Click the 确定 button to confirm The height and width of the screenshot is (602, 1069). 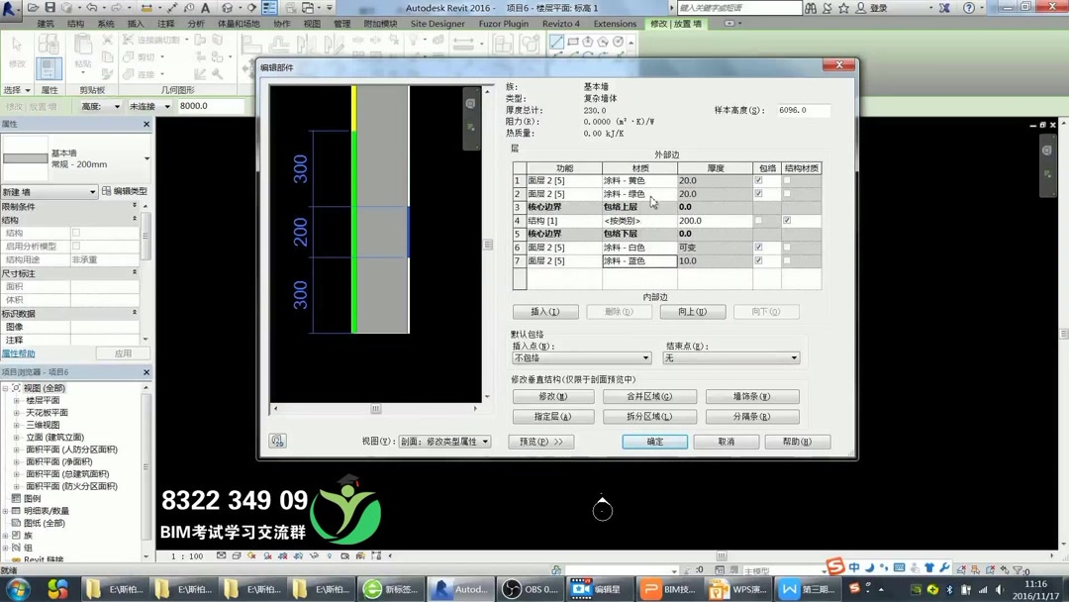[x=655, y=442]
